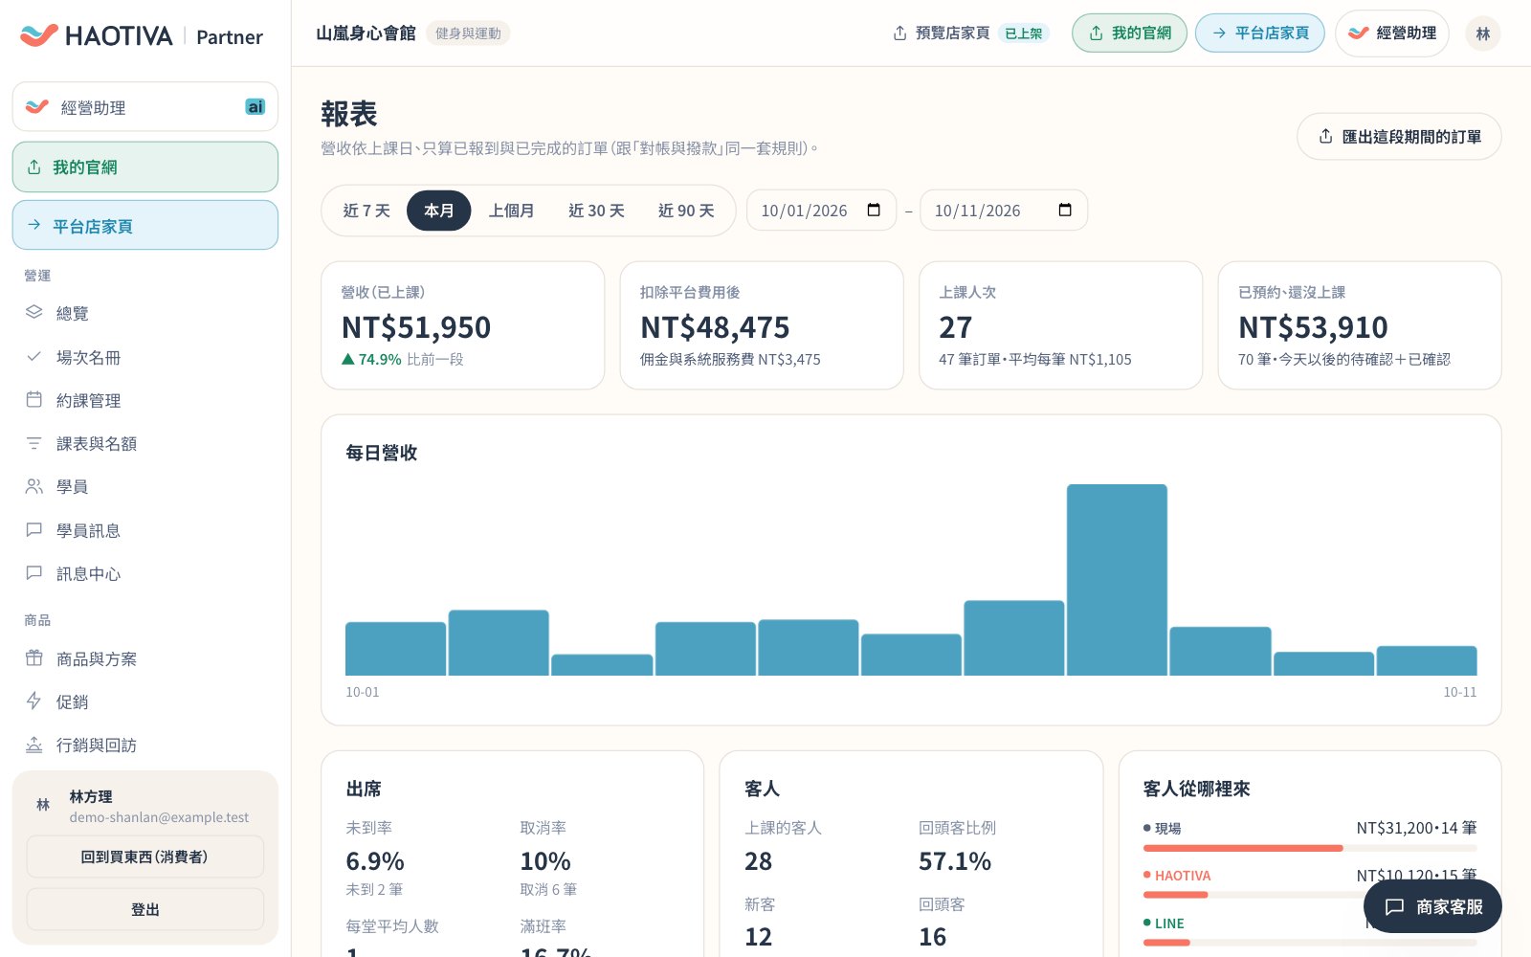Viewport: 1531px width, 957px height.
Task: Open 商品與方案 products and plans
Action: click(x=145, y=658)
